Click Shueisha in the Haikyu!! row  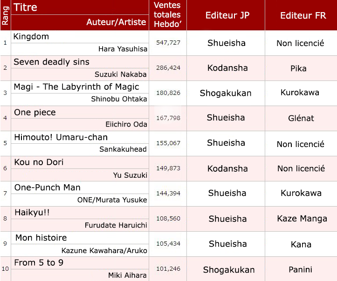coord(227,219)
